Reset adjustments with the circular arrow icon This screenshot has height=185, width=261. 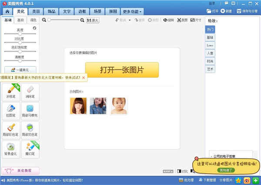point(34,28)
